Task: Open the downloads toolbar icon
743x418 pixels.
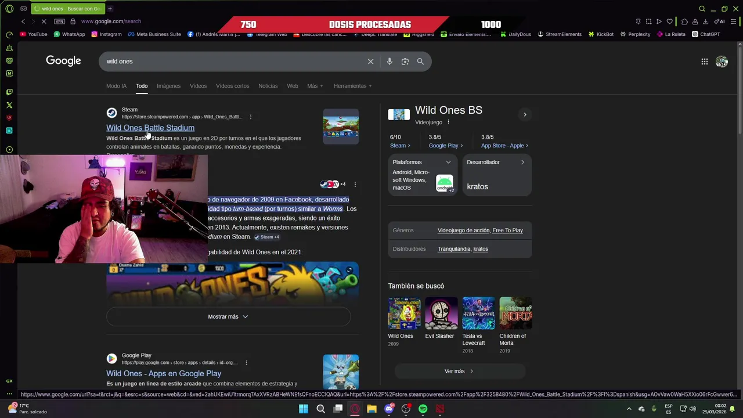Action: tap(705, 21)
